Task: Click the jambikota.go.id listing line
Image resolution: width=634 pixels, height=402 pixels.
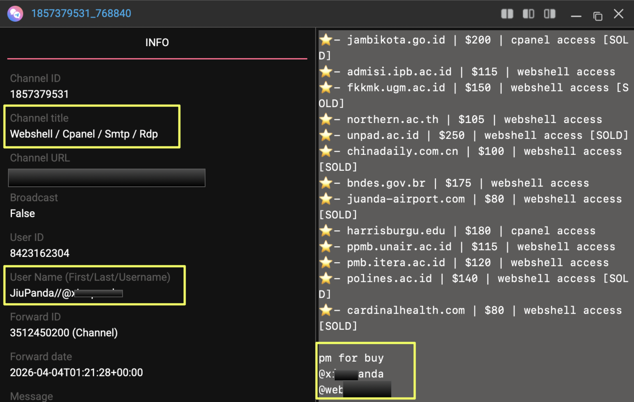Action: click(474, 48)
